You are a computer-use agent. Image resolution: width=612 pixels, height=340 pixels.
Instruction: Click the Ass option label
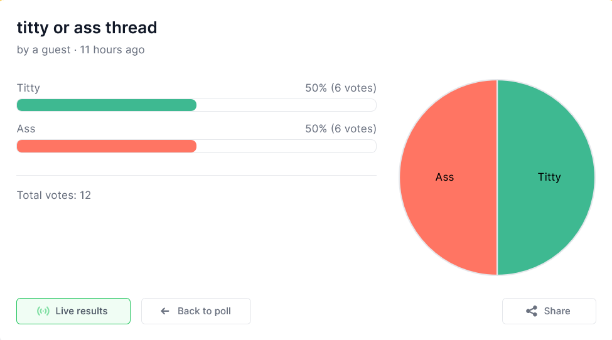[x=26, y=129]
